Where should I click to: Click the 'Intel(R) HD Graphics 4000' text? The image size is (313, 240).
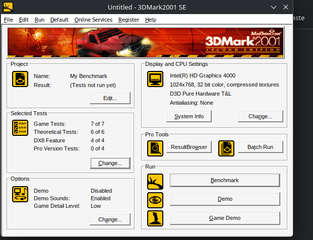(x=203, y=75)
